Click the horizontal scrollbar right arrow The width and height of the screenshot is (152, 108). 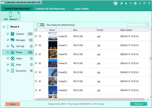click(x=148, y=99)
